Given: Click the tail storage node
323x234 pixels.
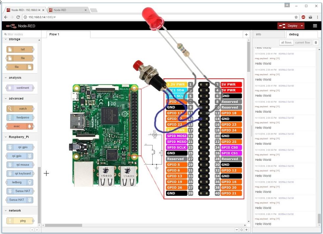Looking at the screenshot, I should point(20,49).
